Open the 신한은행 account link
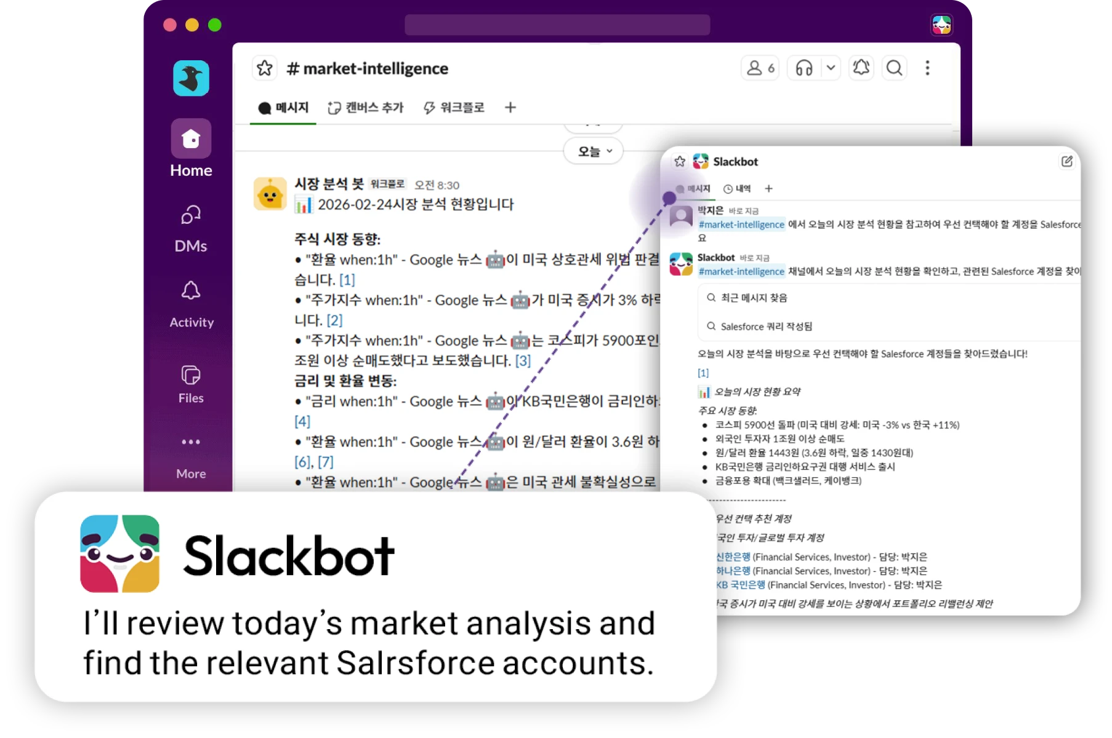Viewport: 1112px width, 738px height. pos(733,557)
